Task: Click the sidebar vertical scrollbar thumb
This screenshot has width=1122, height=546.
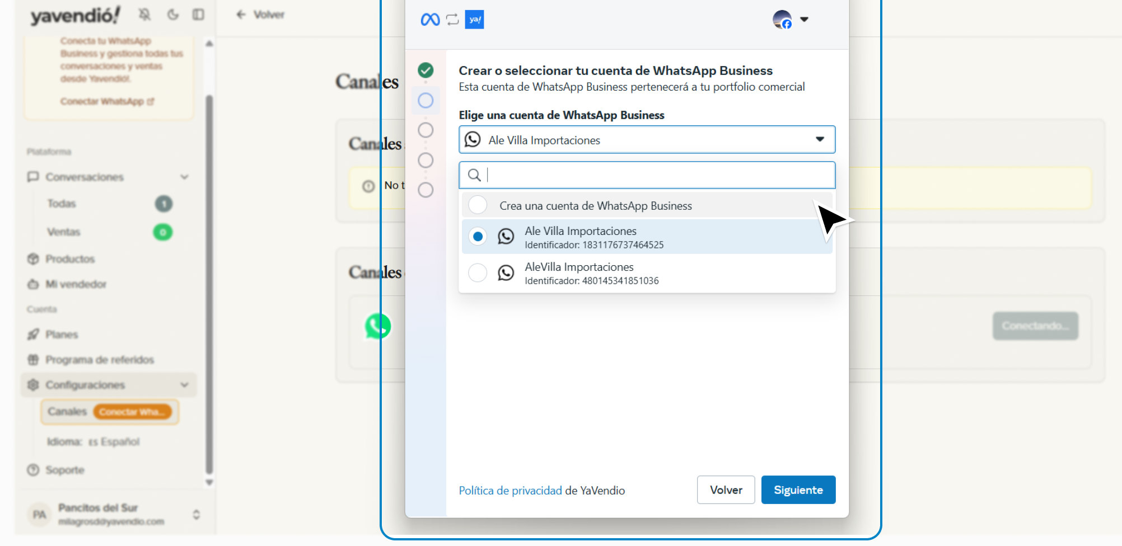Action: click(x=209, y=285)
